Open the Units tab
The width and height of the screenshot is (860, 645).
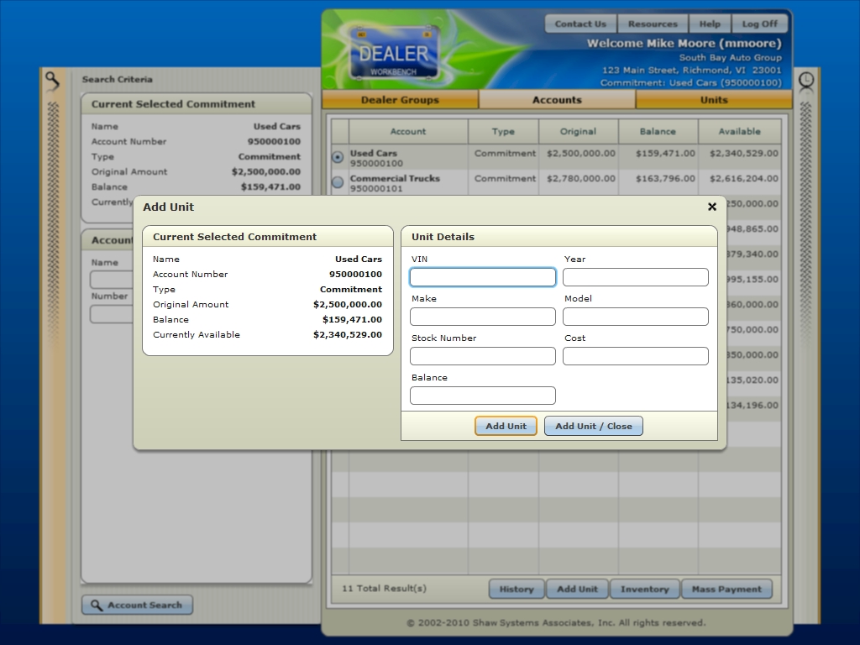coord(714,100)
